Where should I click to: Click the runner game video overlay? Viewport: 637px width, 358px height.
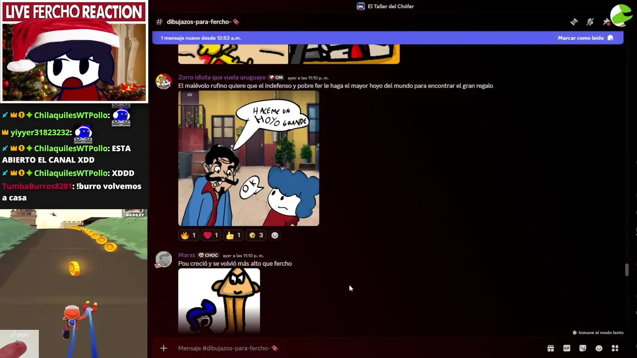coord(74,283)
